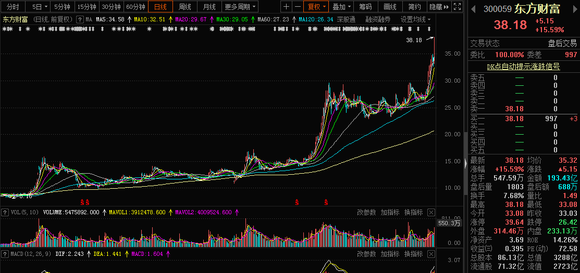This screenshot has height=273, width=580.
Task: Switch to 5分钟 chart tab
Action: [62, 7]
